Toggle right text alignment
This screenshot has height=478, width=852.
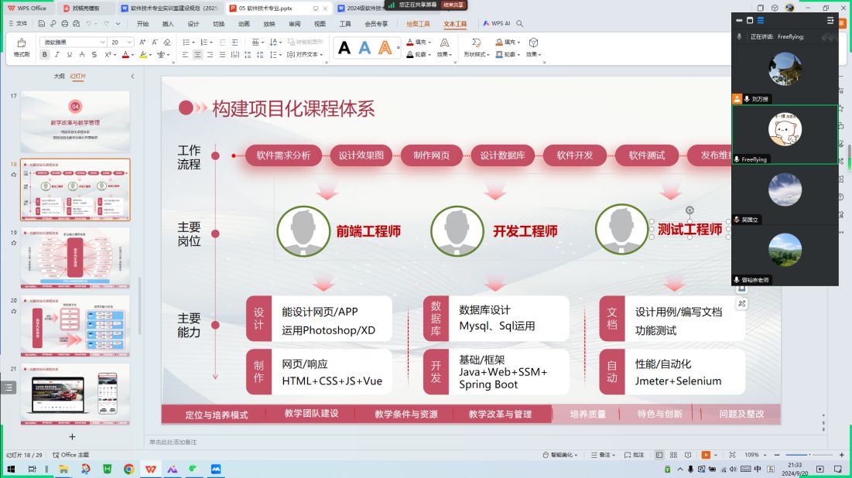(210, 54)
